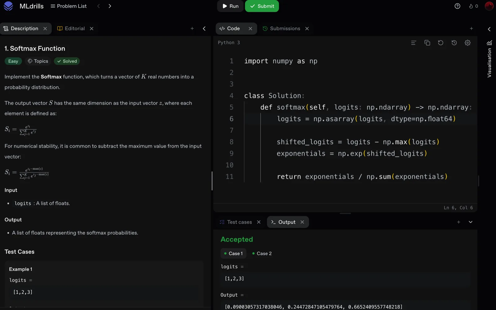496x310 pixels.
Task: Open the Problem List menu
Action: click(x=69, y=6)
